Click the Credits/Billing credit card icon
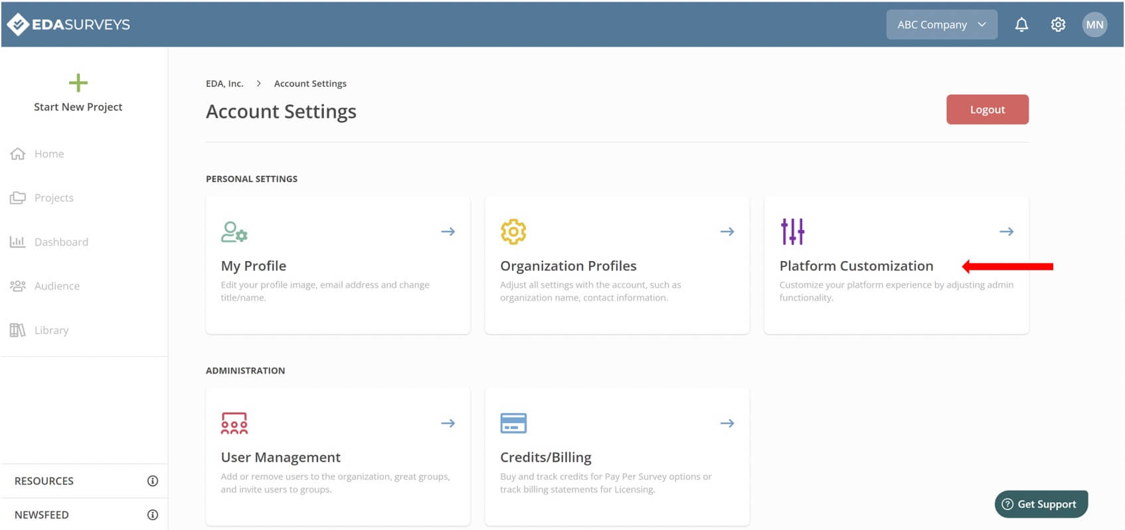 point(513,423)
